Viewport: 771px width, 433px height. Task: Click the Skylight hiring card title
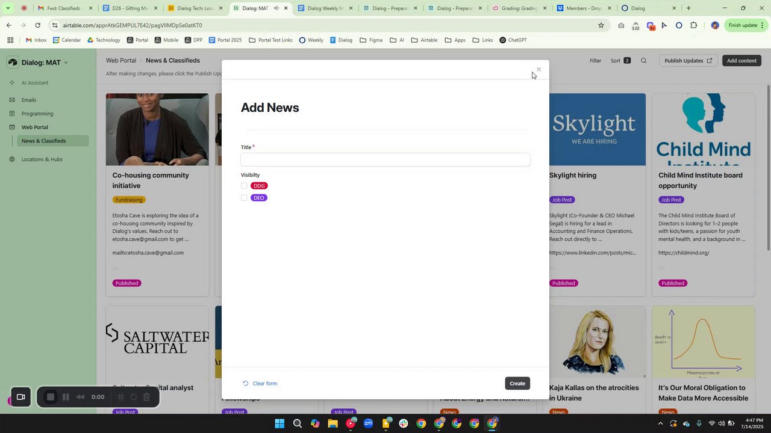tap(573, 176)
